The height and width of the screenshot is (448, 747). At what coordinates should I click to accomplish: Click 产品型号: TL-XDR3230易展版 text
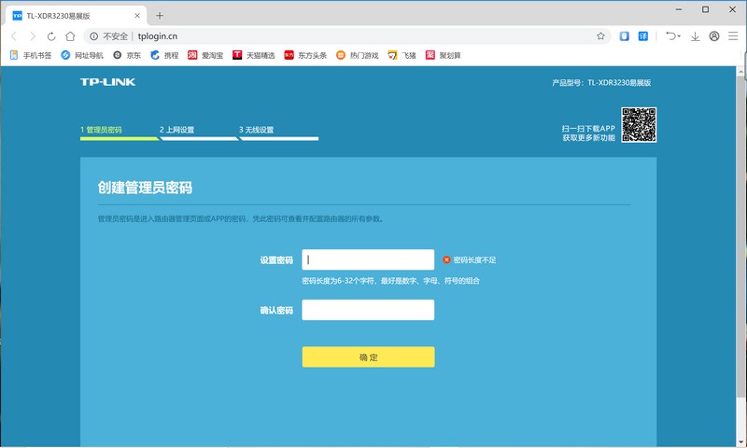(x=601, y=82)
